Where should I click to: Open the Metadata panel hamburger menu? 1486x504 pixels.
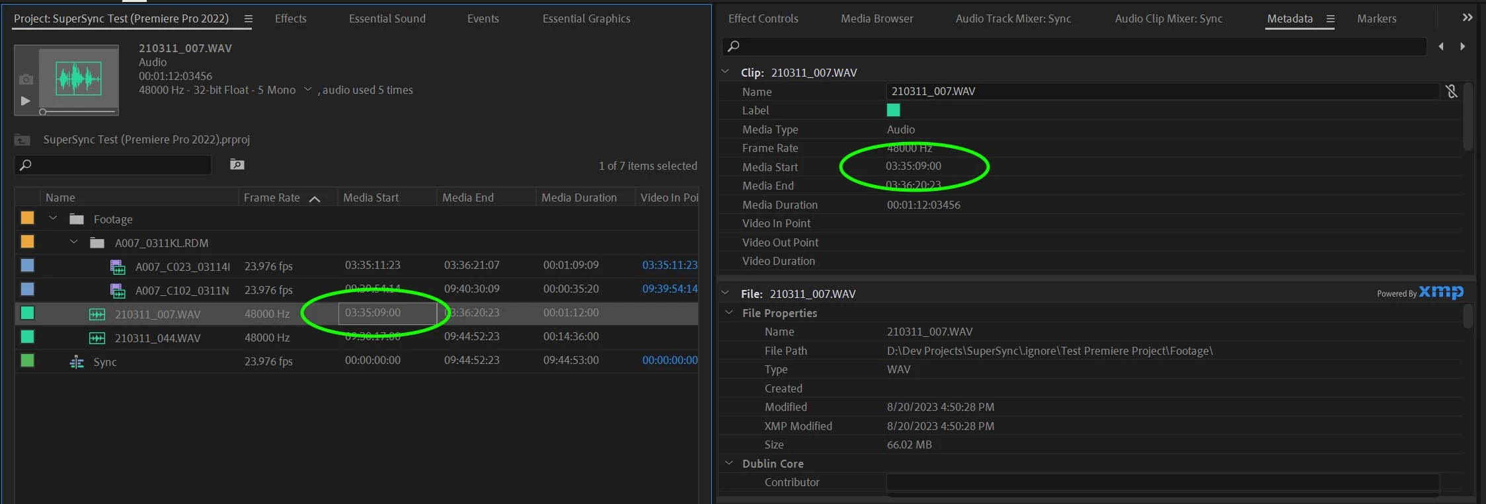[x=1330, y=19]
